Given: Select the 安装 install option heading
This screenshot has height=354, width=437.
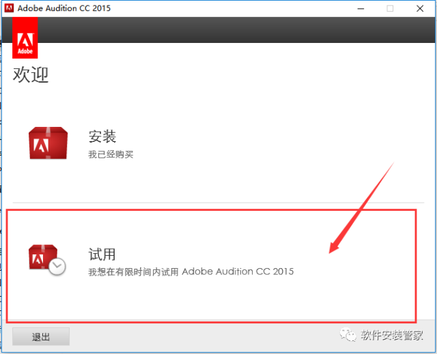Looking at the screenshot, I should (102, 136).
